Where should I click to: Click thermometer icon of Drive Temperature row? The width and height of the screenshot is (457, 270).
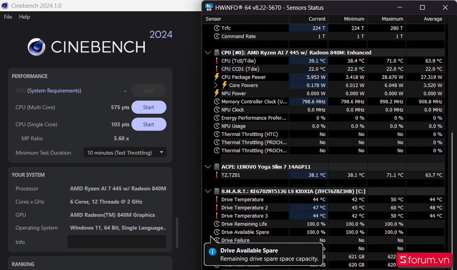[x=217, y=200]
